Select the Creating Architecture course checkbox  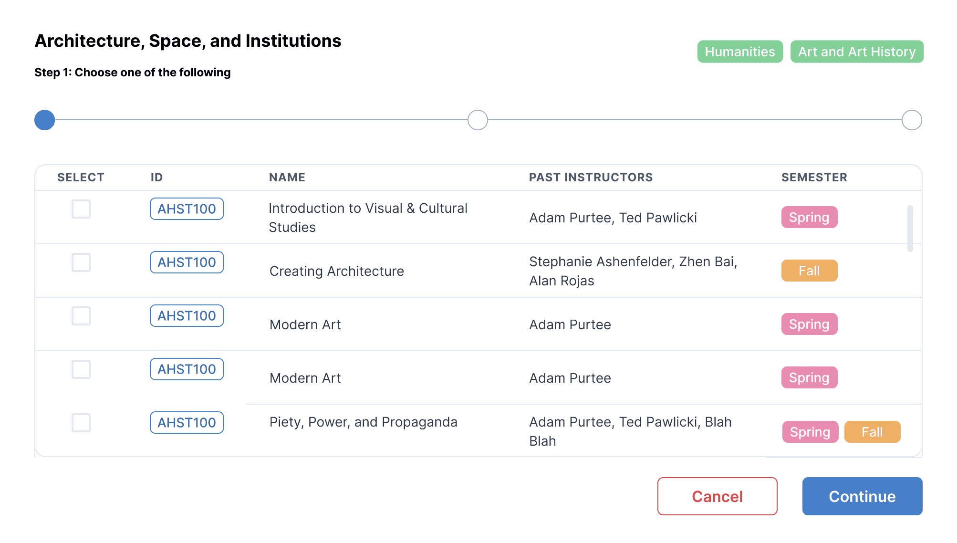click(81, 262)
